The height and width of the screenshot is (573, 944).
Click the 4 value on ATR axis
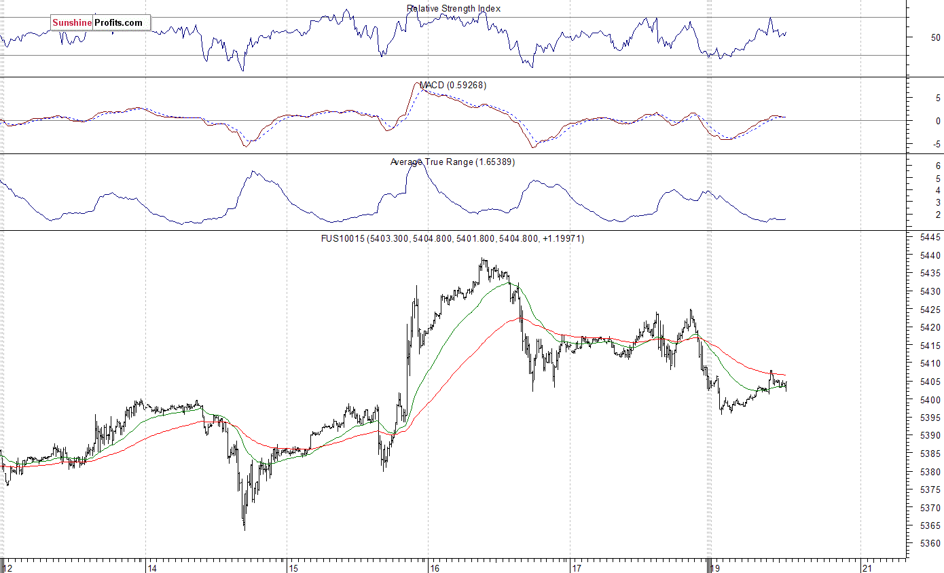(x=938, y=190)
